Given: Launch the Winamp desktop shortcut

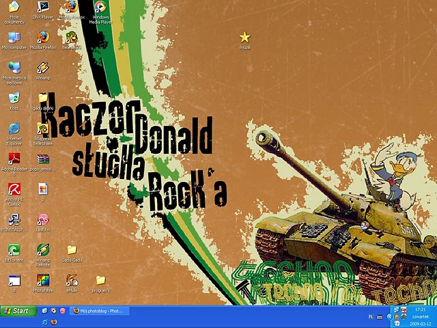Looking at the screenshot, I should [43, 71].
